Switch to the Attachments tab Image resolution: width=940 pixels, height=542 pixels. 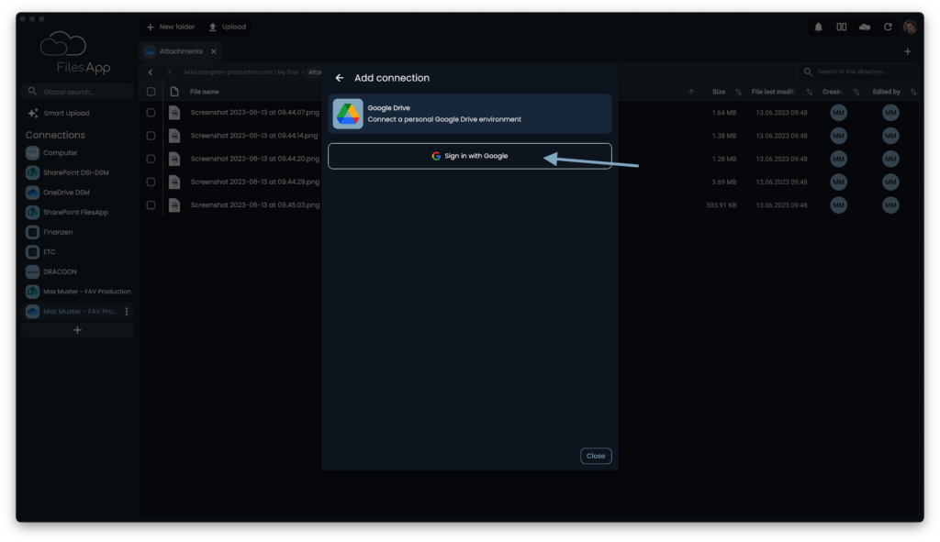pos(181,51)
